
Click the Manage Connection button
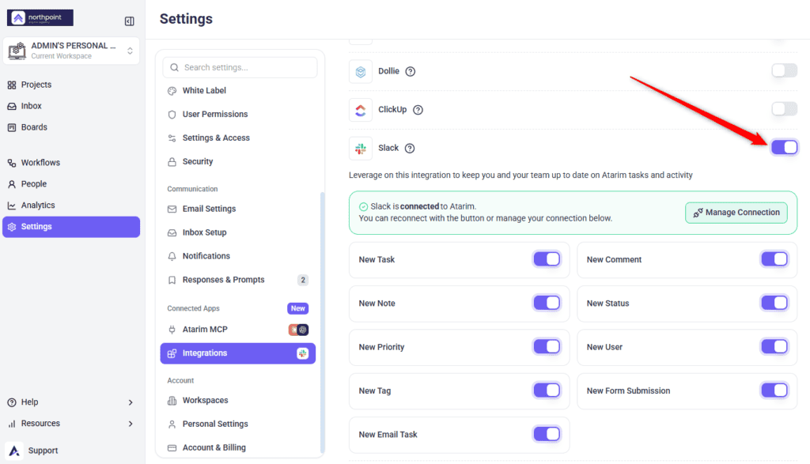(736, 213)
